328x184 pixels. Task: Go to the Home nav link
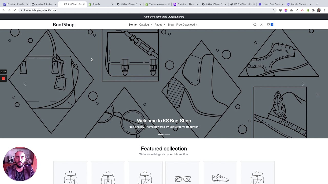click(x=133, y=25)
